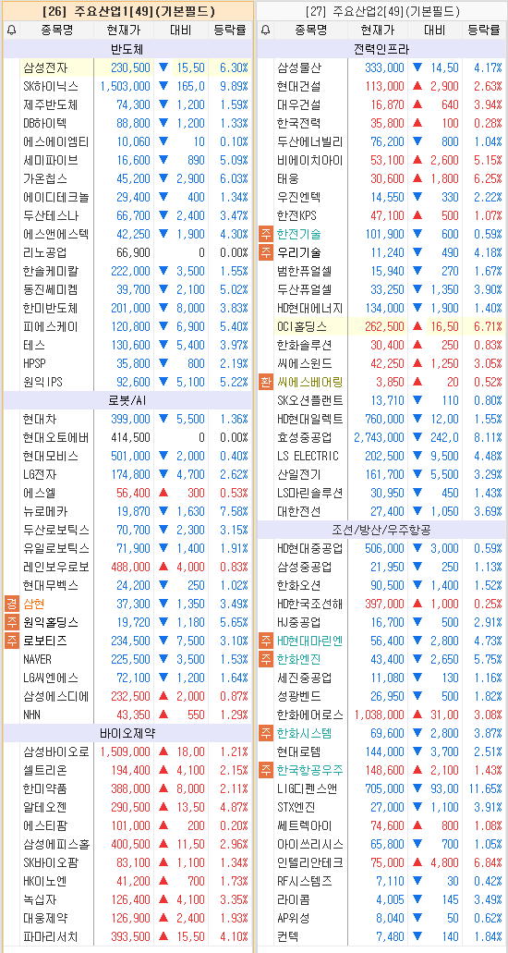
Task: Click the 주 badge next to 한전기술
Action: (x=266, y=234)
